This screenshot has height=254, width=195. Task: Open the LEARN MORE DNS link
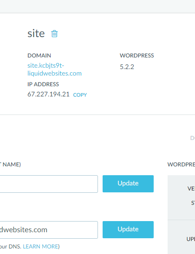pyautogui.click(x=40, y=247)
